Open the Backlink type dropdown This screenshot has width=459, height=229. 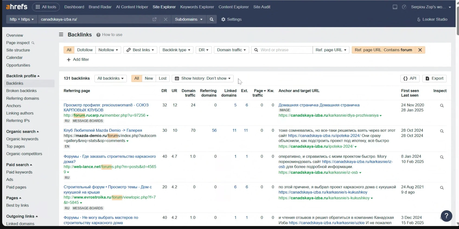176,50
